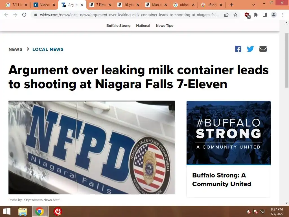The height and width of the screenshot is (217, 289).
Task: Share article via Facebook icon
Action: [x=238, y=49]
